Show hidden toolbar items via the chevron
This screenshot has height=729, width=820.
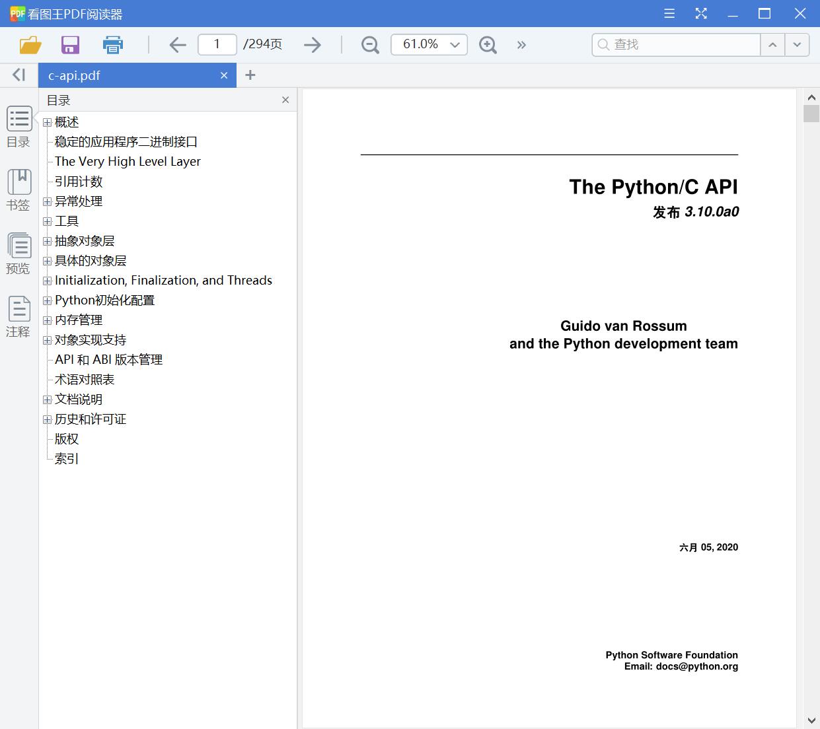coord(521,45)
